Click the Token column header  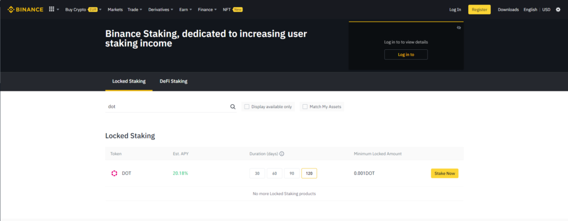click(x=116, y=154)
